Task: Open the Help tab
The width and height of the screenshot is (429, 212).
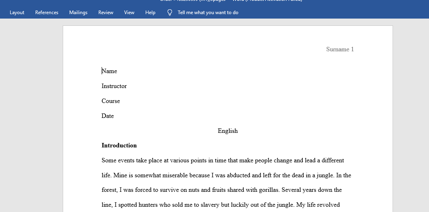Action: coord(150,13)
